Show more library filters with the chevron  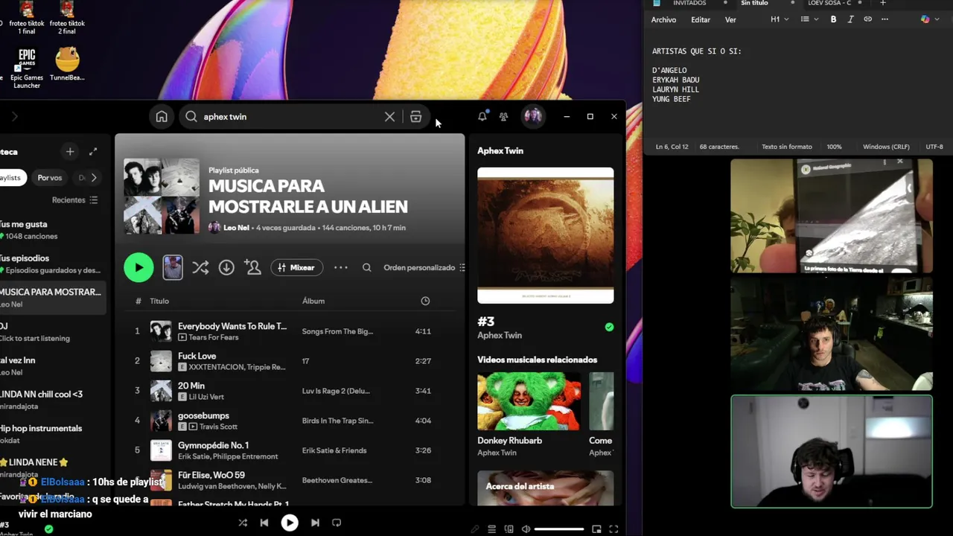point(94,178)
